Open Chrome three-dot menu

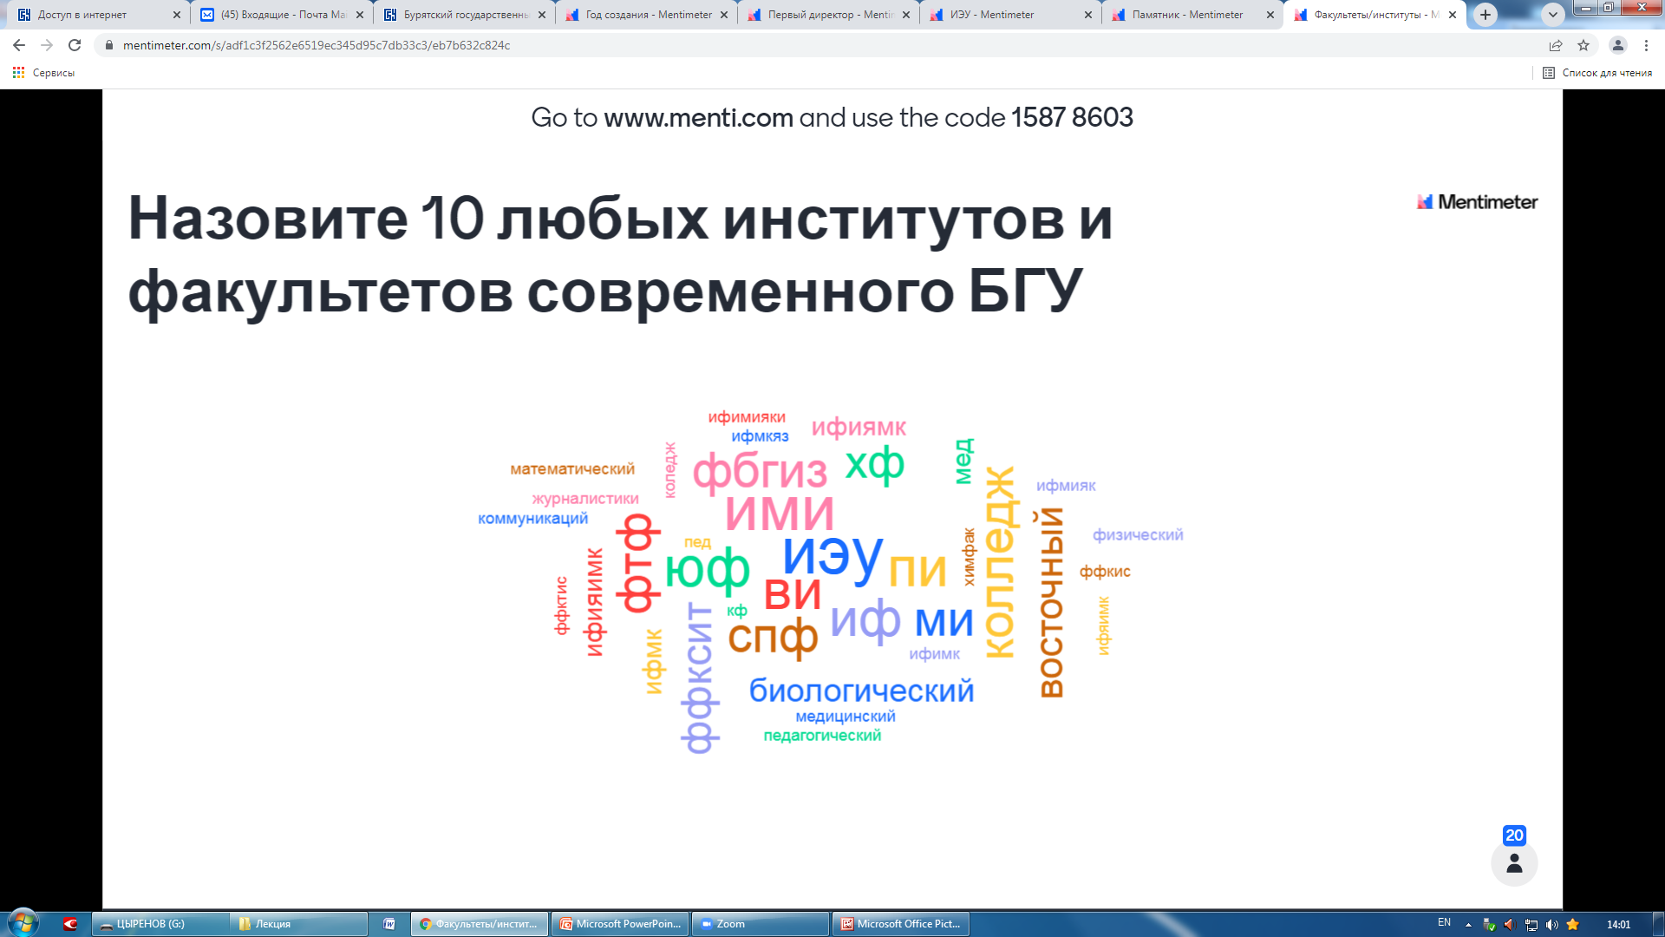[x=1646, y=45]
